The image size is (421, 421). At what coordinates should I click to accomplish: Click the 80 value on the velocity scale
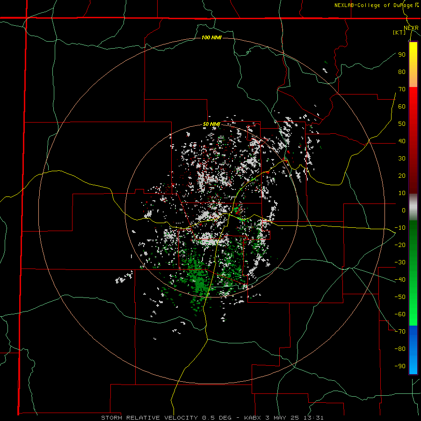click(402, 72)
